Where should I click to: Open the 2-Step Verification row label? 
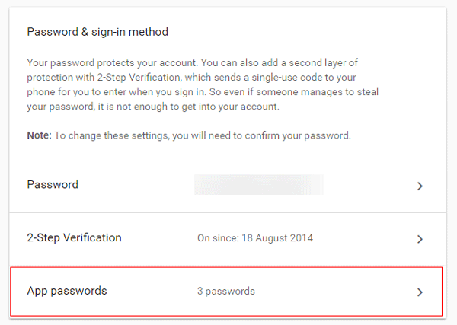coord(75,238)
